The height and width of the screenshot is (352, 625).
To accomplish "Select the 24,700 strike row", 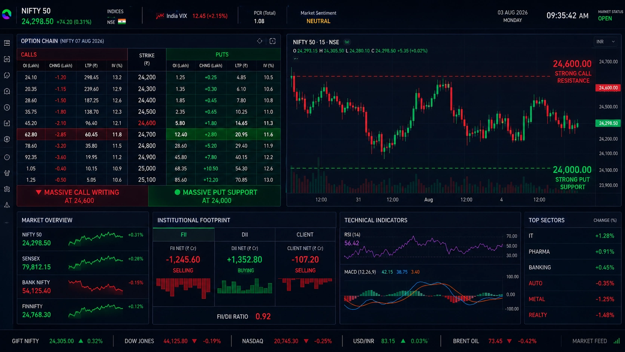I will click(149, 134).
